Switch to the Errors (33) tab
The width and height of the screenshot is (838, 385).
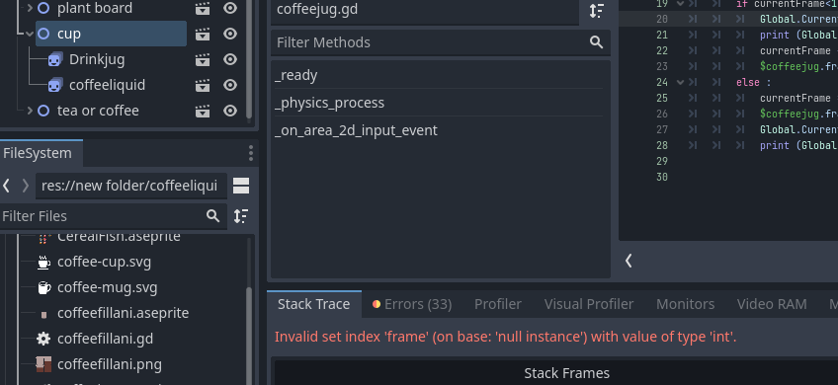412,304
